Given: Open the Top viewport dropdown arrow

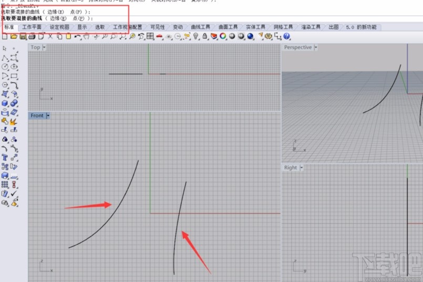Looking at the screenshot, I should 44,47.
